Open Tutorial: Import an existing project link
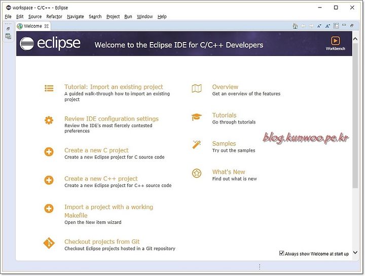Viewport: 365px width, 276px height. [x=114, y=87]
